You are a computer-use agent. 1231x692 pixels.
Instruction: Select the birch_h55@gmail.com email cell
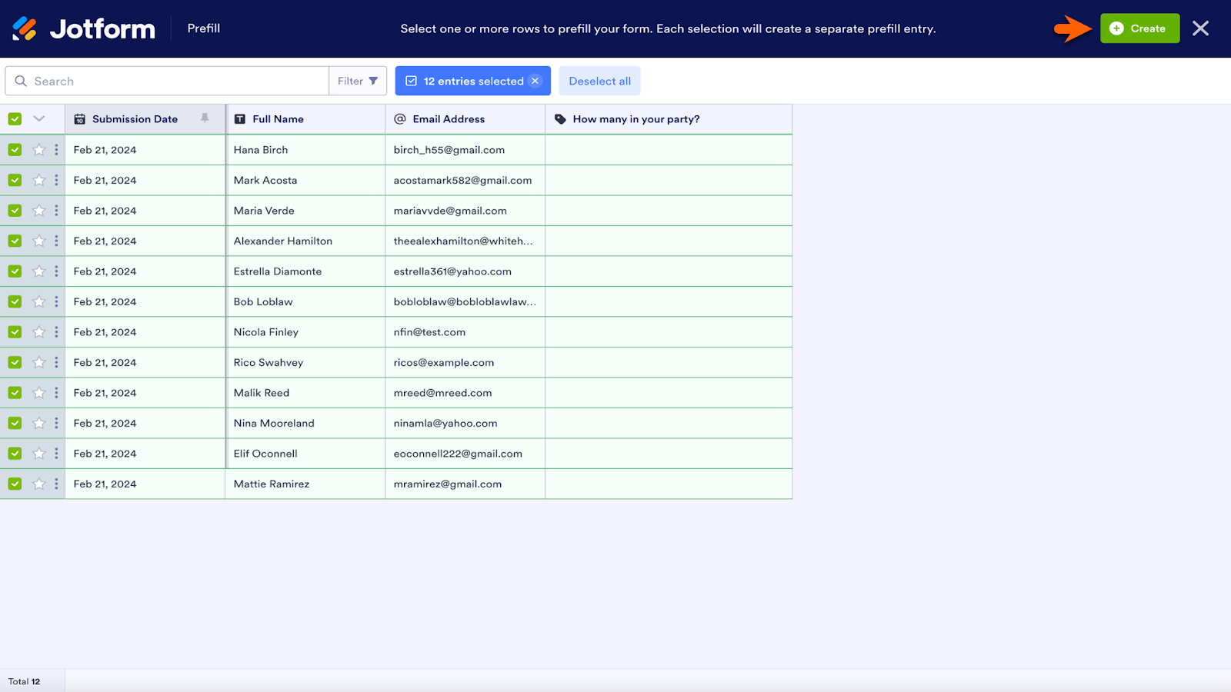(465, 150)
